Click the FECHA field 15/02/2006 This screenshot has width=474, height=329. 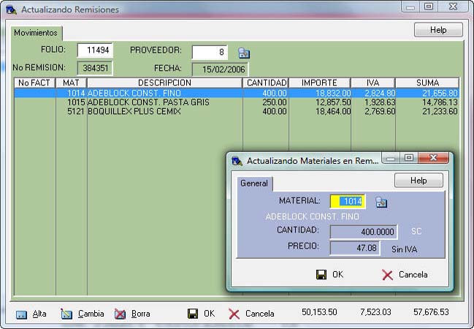220,69
